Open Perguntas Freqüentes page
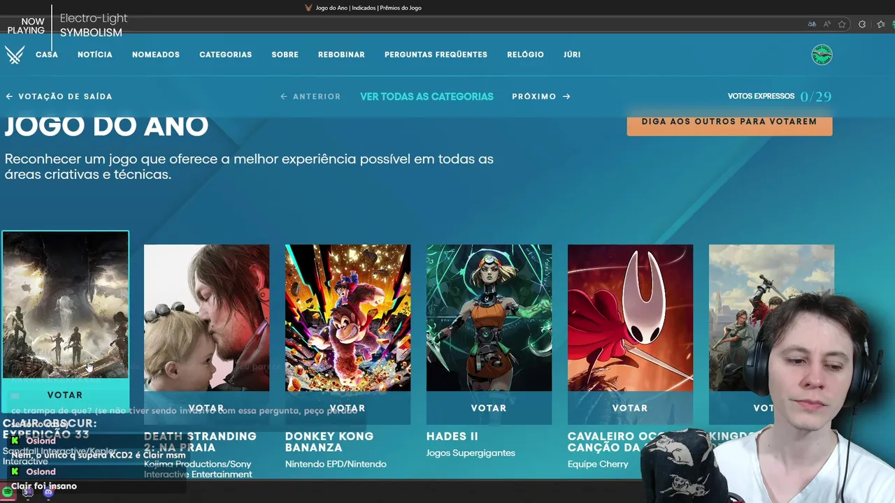This screenshot has height=503, width=895. (436, 54)
